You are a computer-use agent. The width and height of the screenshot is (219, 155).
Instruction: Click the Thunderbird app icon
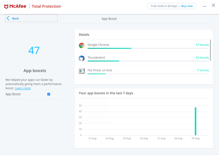(x=82, y=58)
